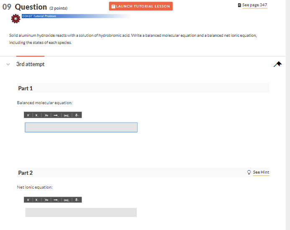Click superscript button in Part 2 toolbar
The width and height of the screenshot is (290, 230).
click(x=28, y=199)
